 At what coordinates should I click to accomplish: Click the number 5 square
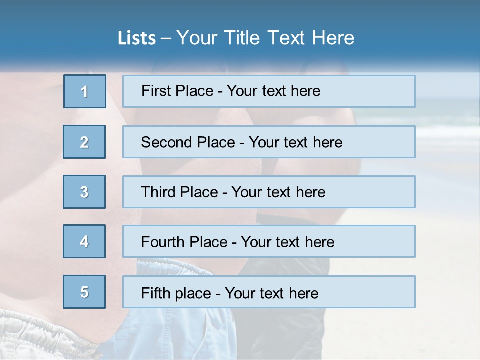(x=84, y=292)
